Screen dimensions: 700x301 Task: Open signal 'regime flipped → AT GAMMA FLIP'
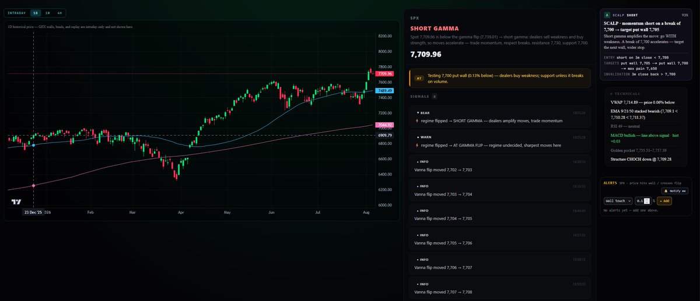click(499, 141)
